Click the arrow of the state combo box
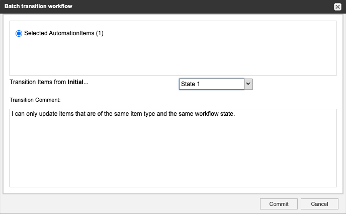Viewport: 346px width, 214px height. coord(248,84)
